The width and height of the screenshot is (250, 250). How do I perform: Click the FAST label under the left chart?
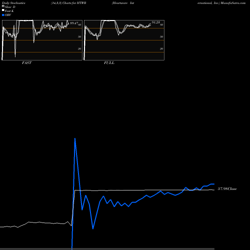coord(26,63)
